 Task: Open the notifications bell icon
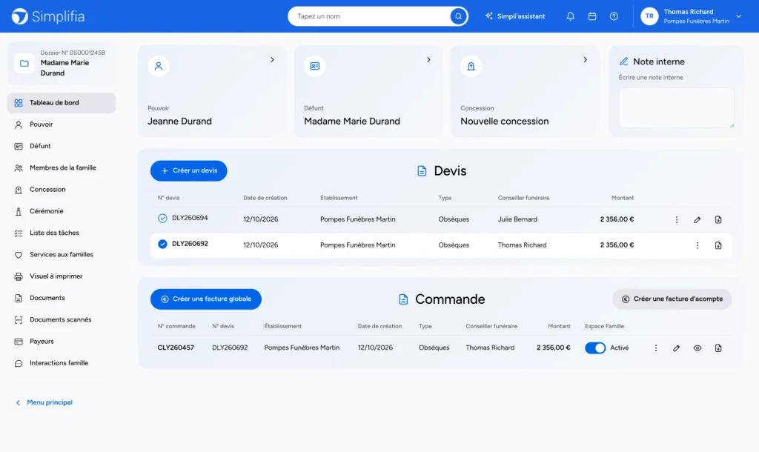[x=570, y=16]
